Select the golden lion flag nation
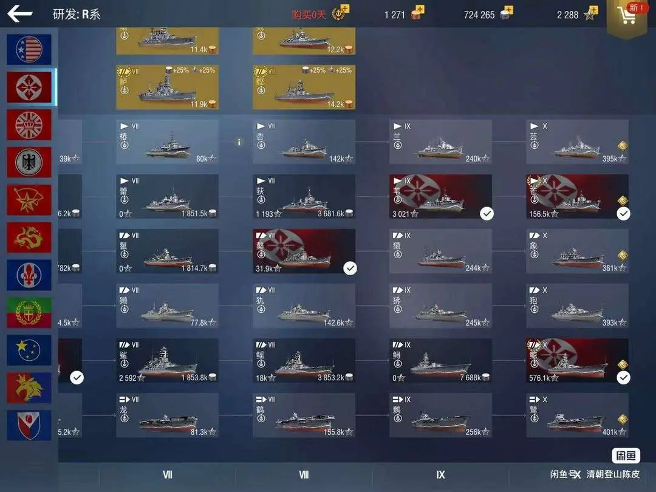656x492 pixels. coord(29,388)
